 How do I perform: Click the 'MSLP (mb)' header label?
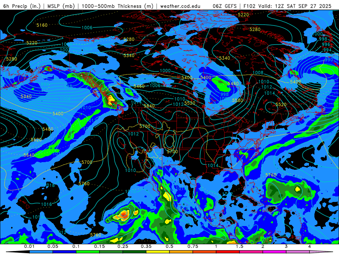pos(61,6)
